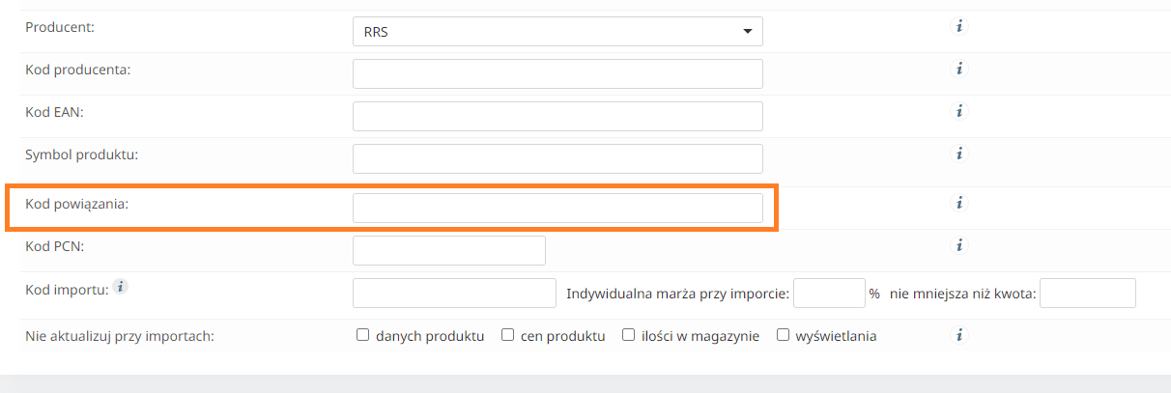Click the highlighted Kod powiązania field

click(557, 209)
